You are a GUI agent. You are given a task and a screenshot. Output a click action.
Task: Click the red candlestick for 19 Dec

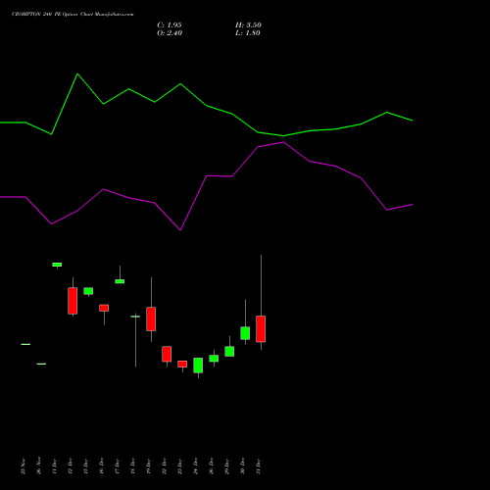(151, 318)
